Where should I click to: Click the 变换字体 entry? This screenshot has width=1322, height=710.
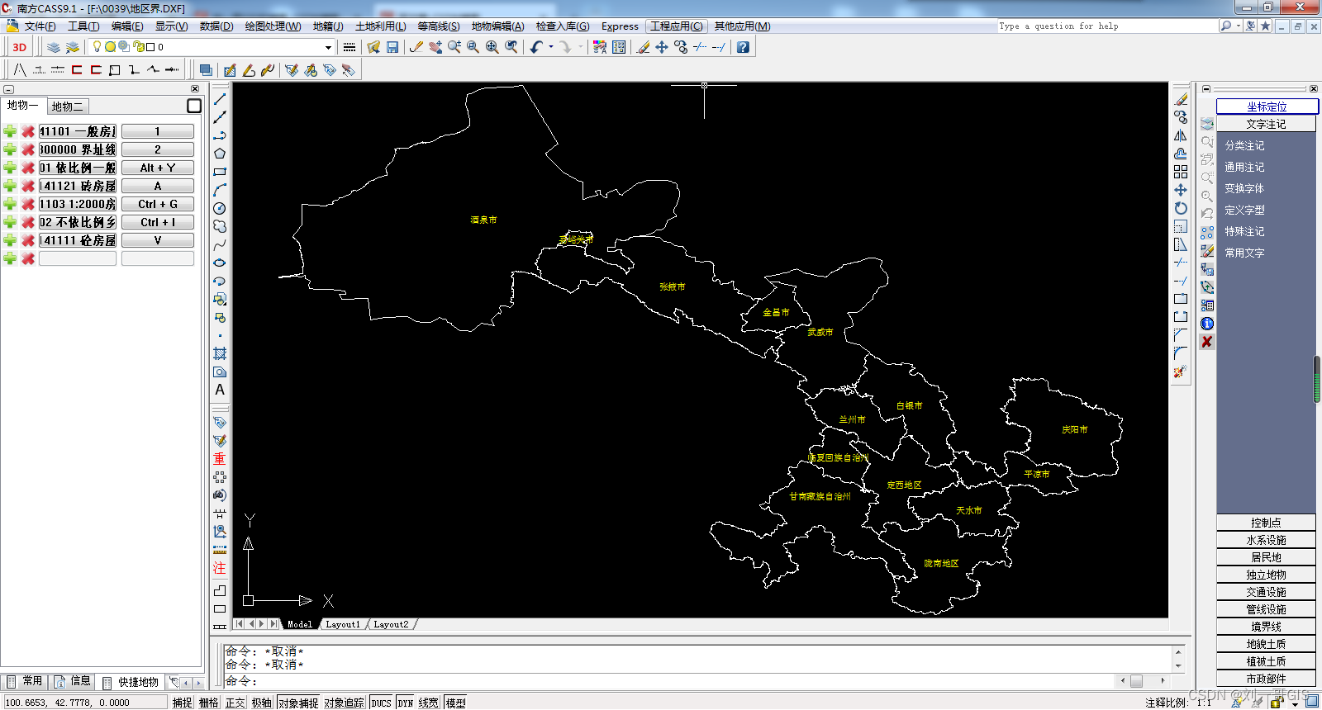pos(1244,188)
